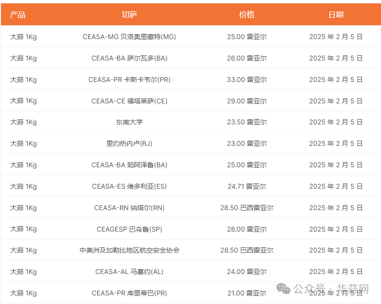This screenshot has height=304, width=381.
Task: Click the 产品 column header
Action: [x=18, y=15]
